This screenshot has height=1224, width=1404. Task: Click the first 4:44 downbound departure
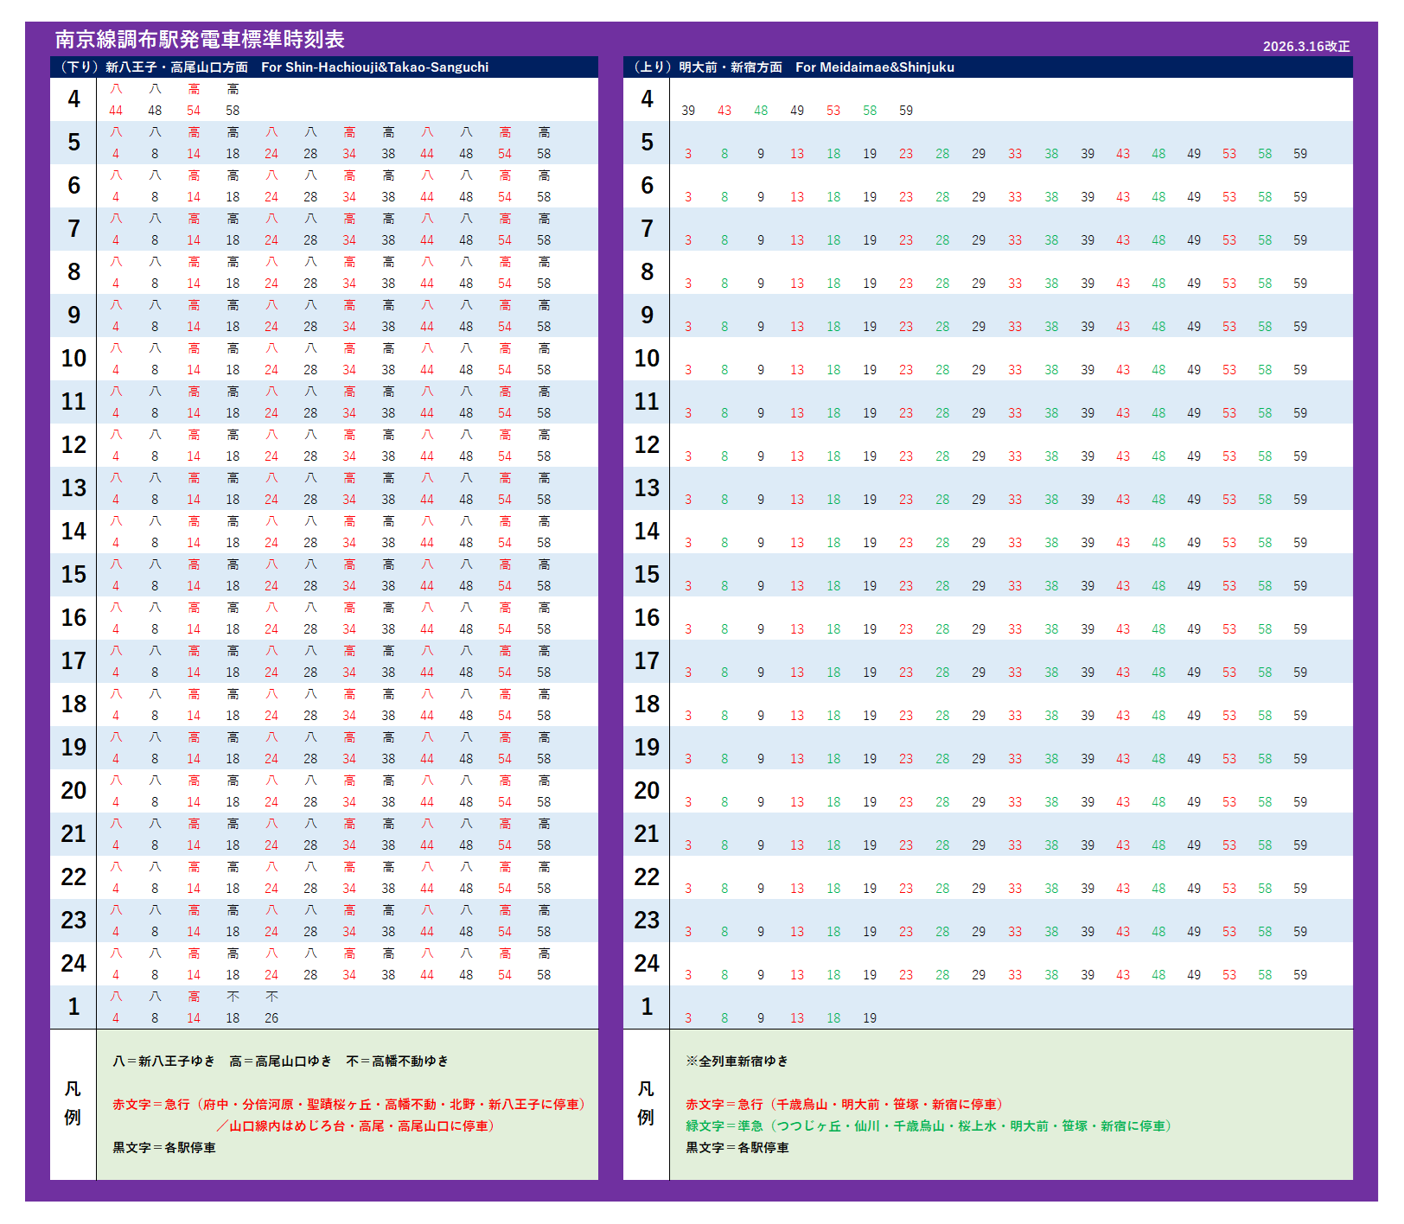pyautogui.click(x=116, y=111)
